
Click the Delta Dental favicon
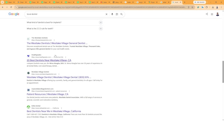[x=28, y=107]
